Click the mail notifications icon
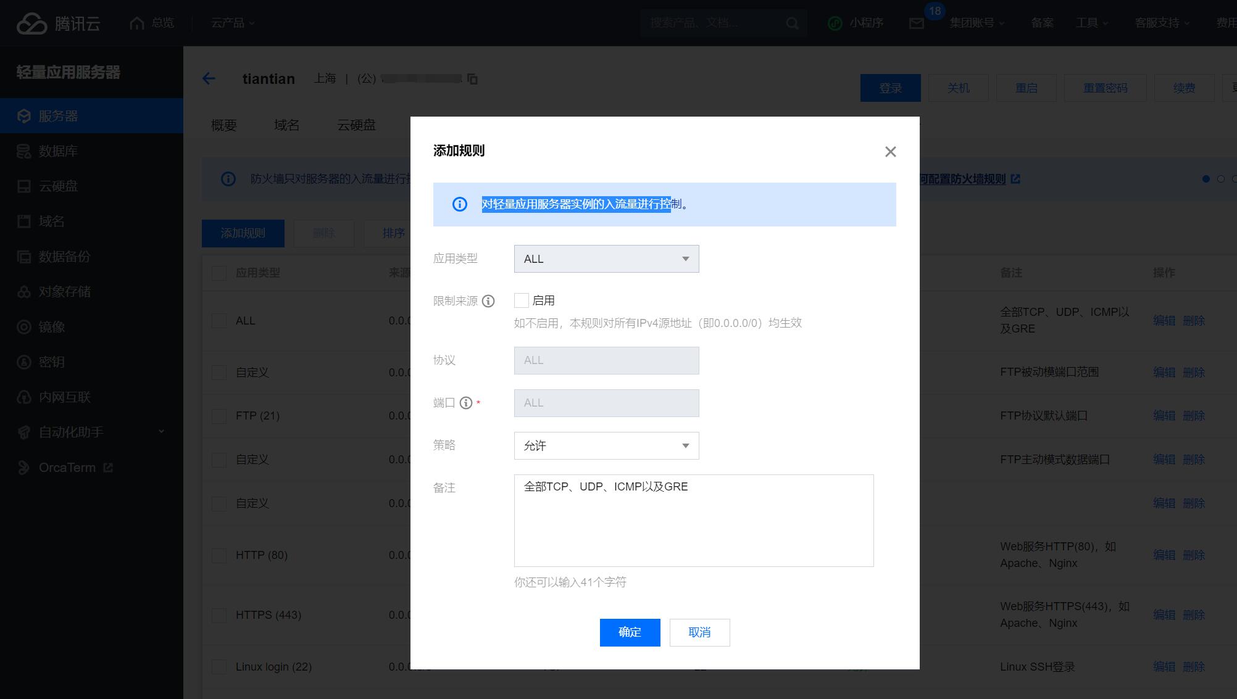The width and height of the screenshot is (1237, 699). coord(917,23)
